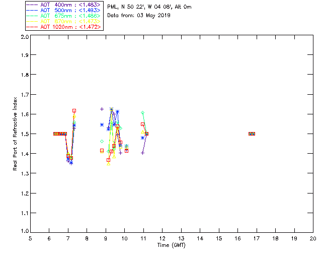Click the 2.0 value on the y-axis
322x258 pixels.
25,37
